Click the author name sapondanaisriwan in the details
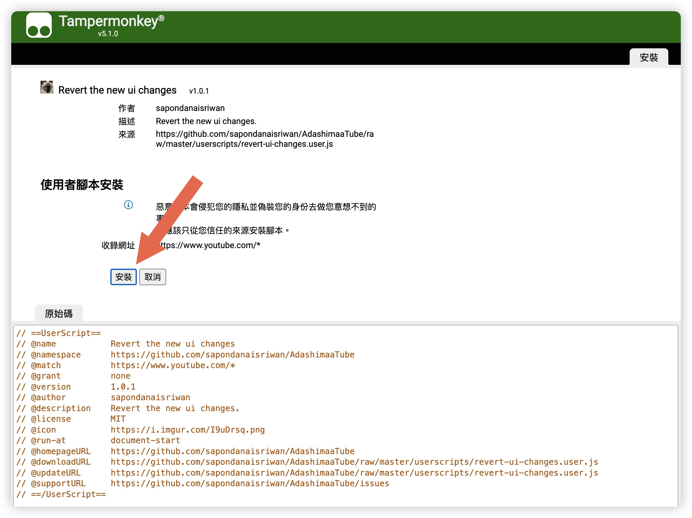Viewport: 692px width, 518px height. click(x=190, y=108)
